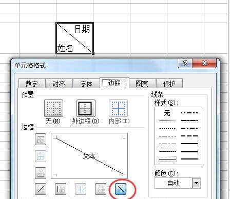The image size is (230, 199).
Task: Toggle the bottom border button
Action: pos(41,173)
